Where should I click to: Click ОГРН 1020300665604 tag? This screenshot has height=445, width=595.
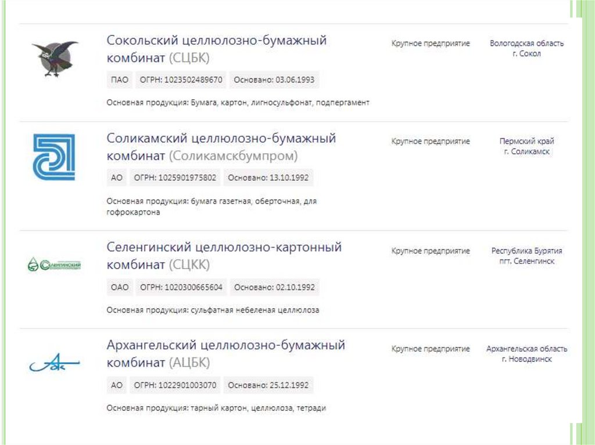point(181,287)
